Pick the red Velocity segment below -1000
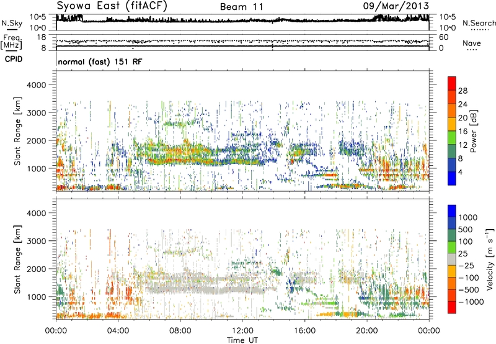The height and width of the screenshot is (344, 496). [452, 307]
